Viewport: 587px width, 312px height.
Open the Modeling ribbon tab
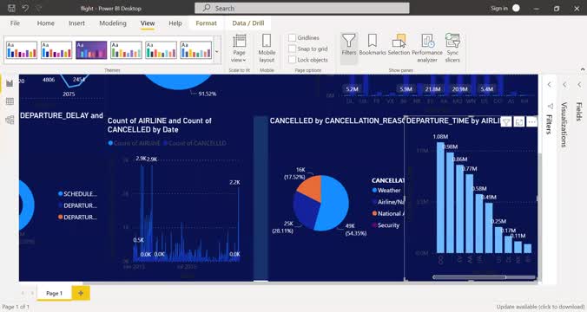(x=113, y=23)
